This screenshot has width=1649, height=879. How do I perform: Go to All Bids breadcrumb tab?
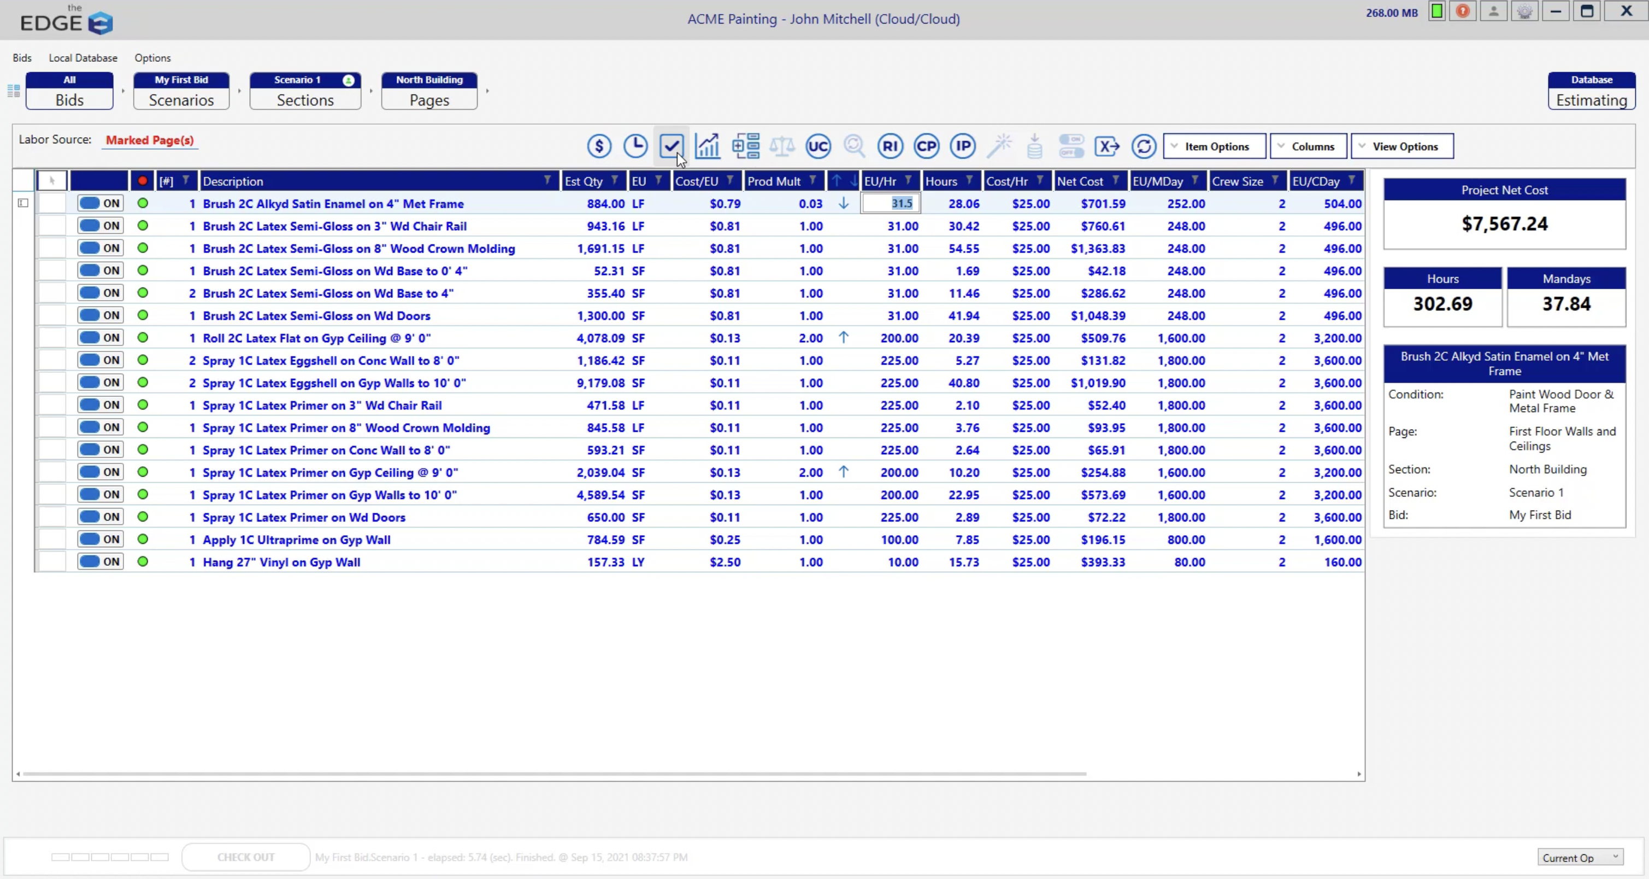tap(69, 91)
